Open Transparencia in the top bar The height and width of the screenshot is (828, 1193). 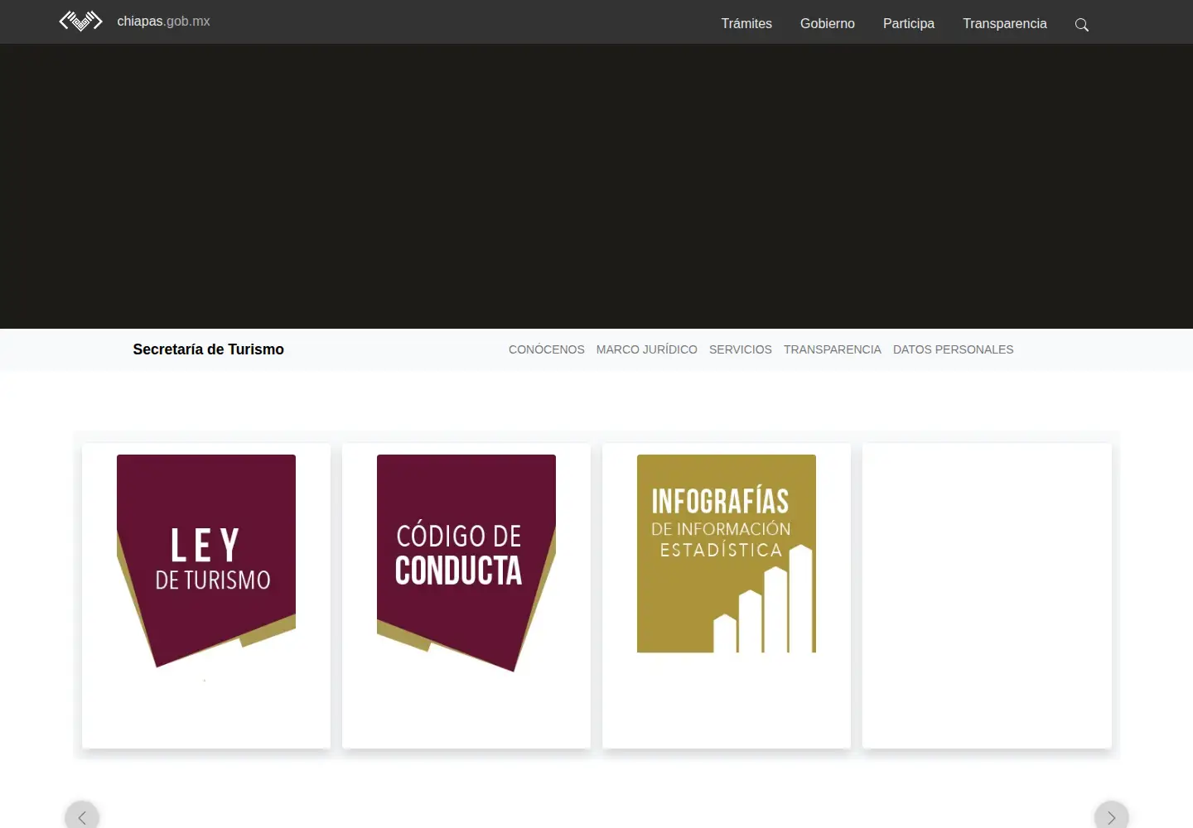point(1005,23)
